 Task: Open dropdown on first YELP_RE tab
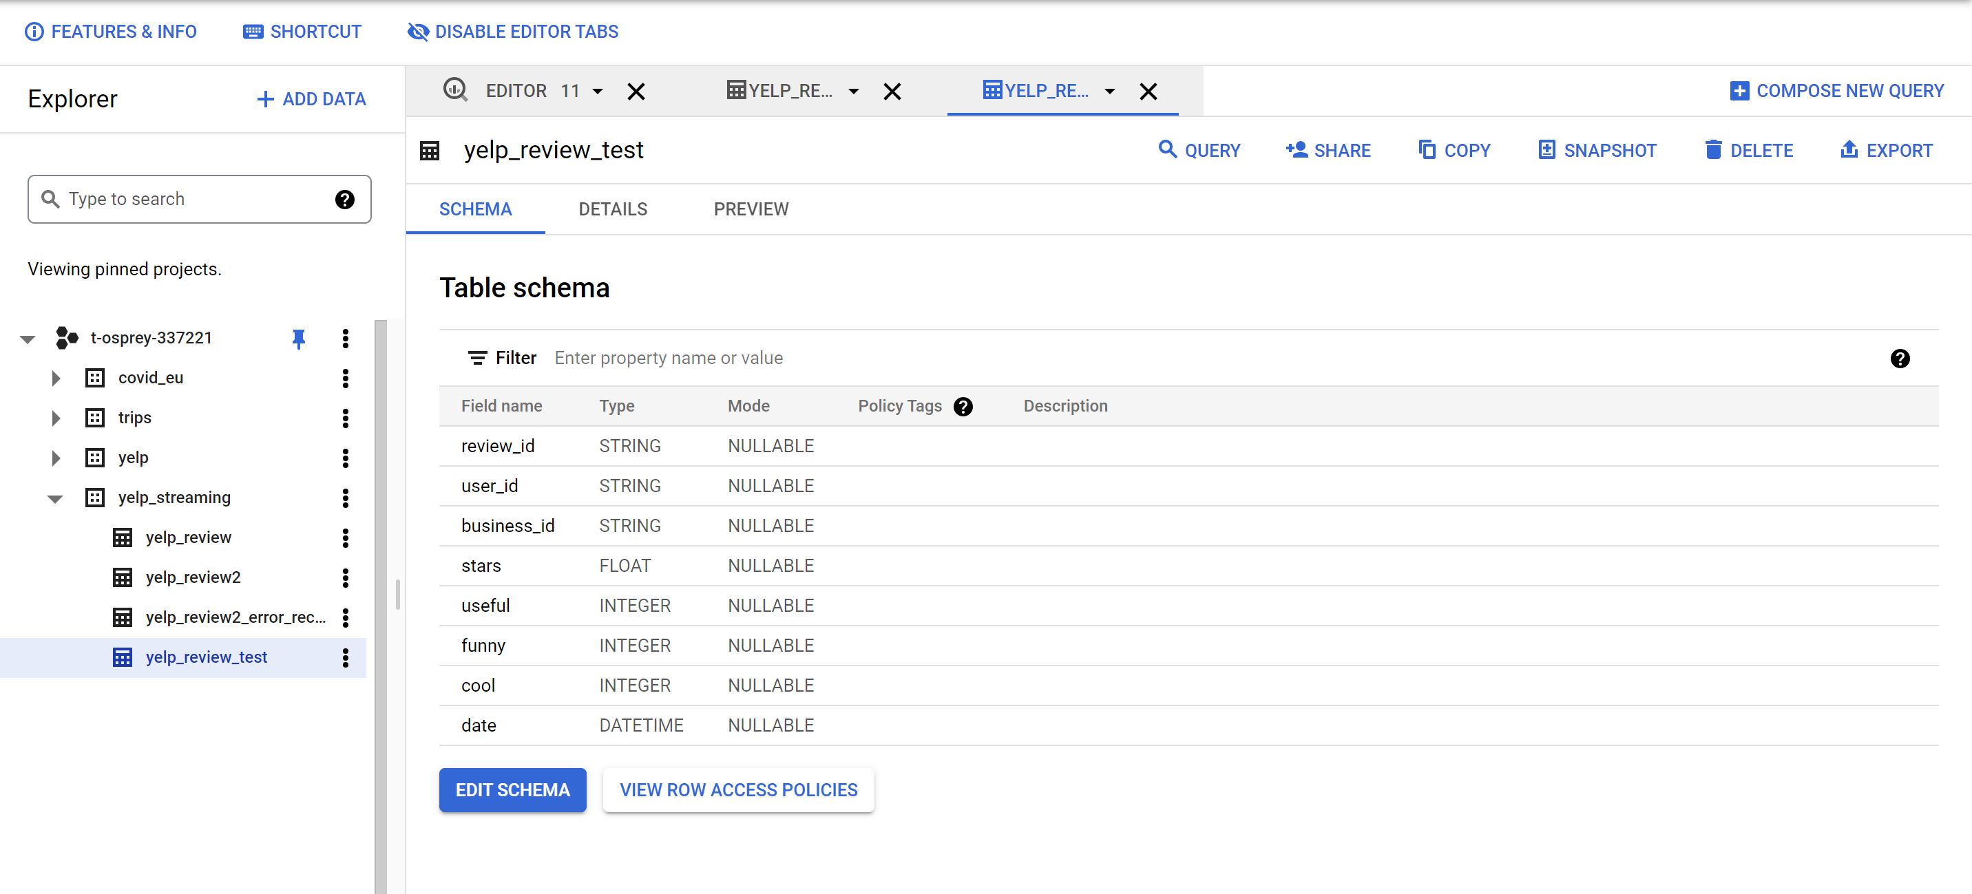(x=854, y=91)
